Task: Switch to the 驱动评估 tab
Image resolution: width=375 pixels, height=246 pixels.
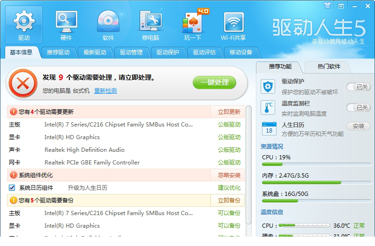Action: click(x=204, y=52)
